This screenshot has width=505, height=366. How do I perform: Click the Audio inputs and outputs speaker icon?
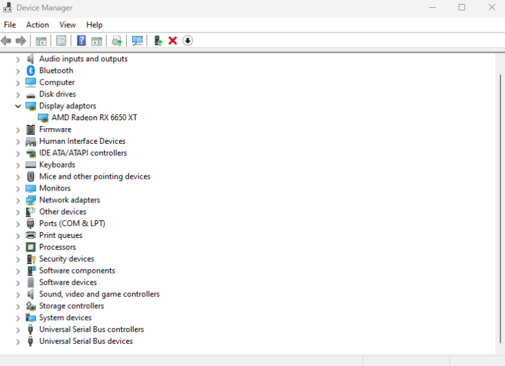(x=30, y=59)
